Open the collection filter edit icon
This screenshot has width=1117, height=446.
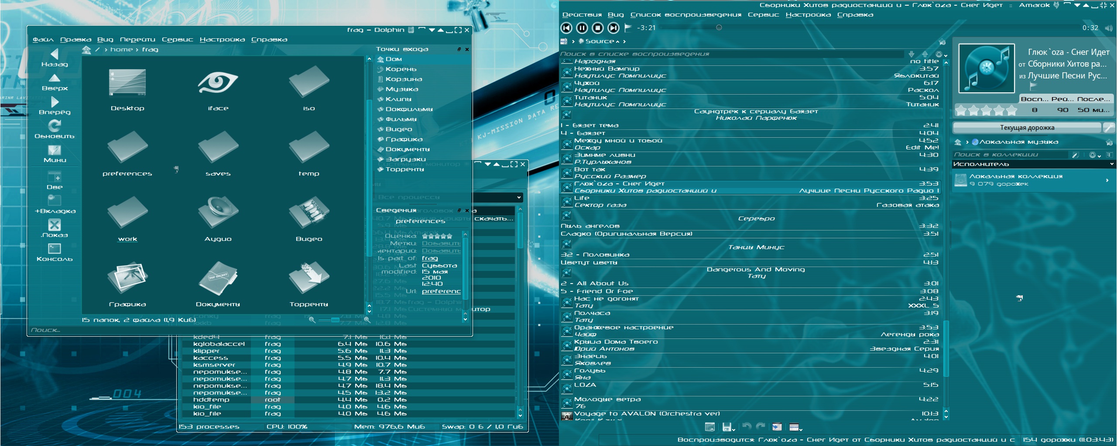[1076, 155]
